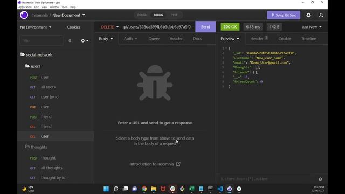Open the Auth type dropdown
Viewport: 345px width, 194px height.
pyautogui.click(x=130, y=39)
